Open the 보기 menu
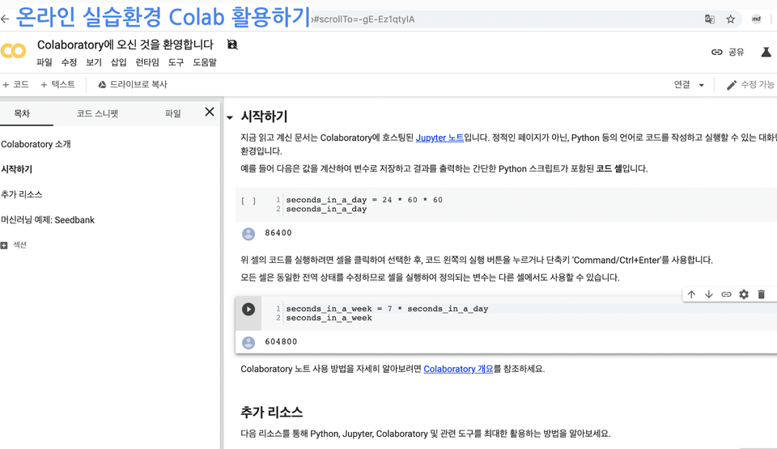Viewport: 777px width, 449px height. point(94,62)
